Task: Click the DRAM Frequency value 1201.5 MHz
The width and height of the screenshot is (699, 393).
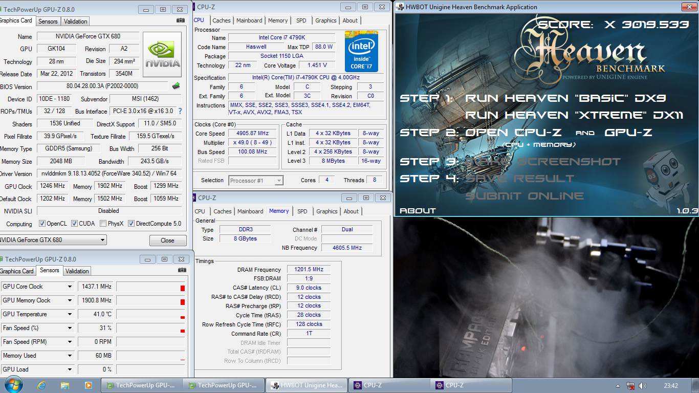Action: click(x=309, y=270)
